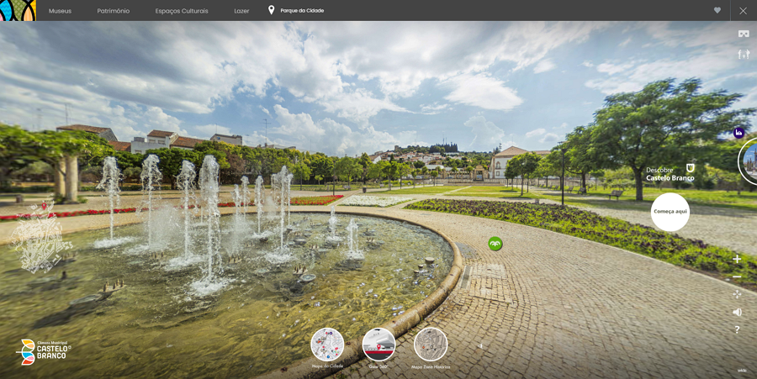This screenshot has width=757, height=379.
Task: Click the Parque da Cidade location label
Action: click(x=302, y=11)
